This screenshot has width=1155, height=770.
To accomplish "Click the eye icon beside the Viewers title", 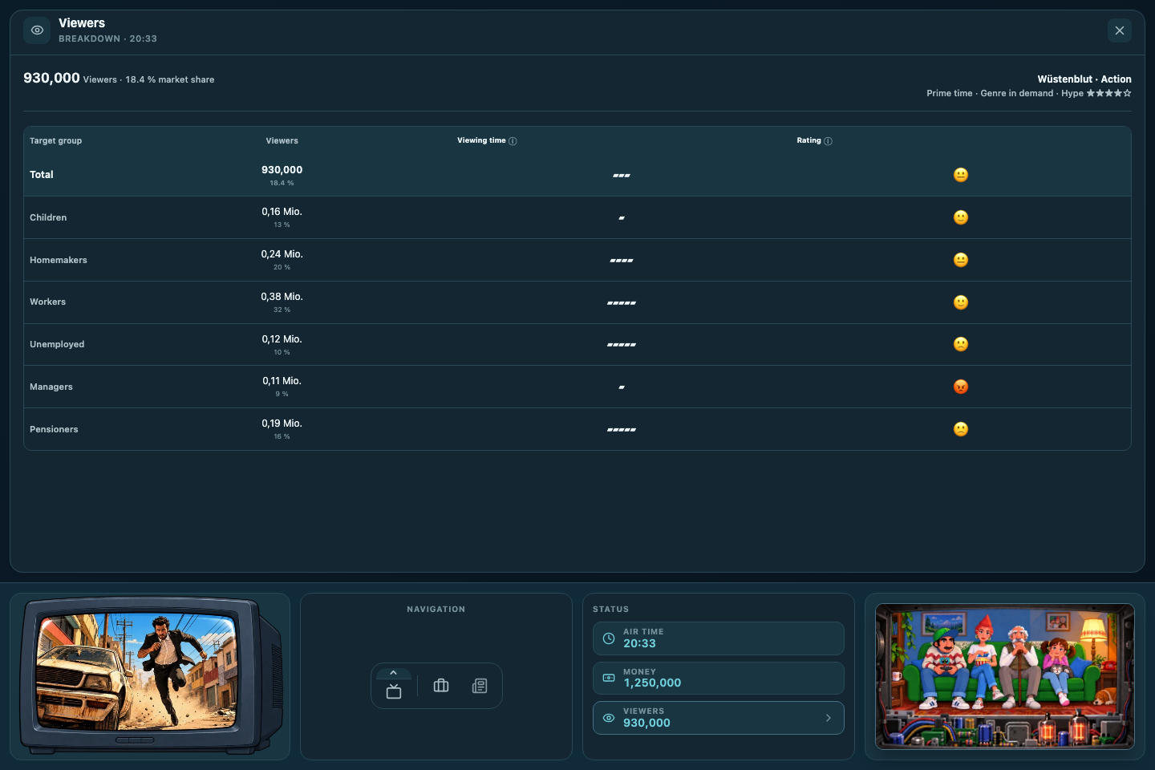I will [x=37, y=30].
